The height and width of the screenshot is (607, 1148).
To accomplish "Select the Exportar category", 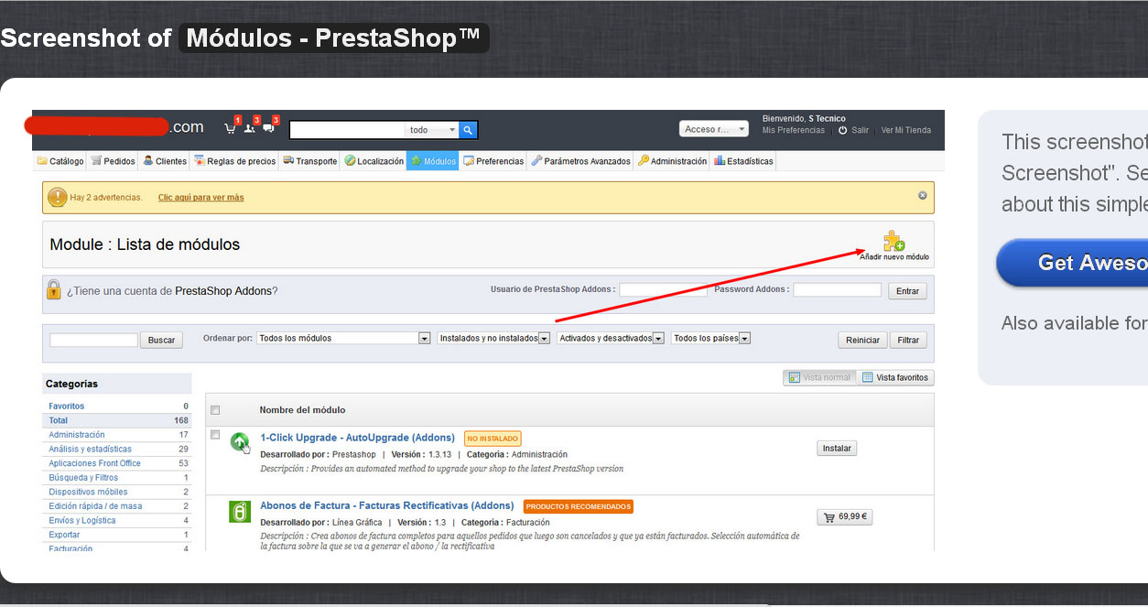I will tap(117, 535).
